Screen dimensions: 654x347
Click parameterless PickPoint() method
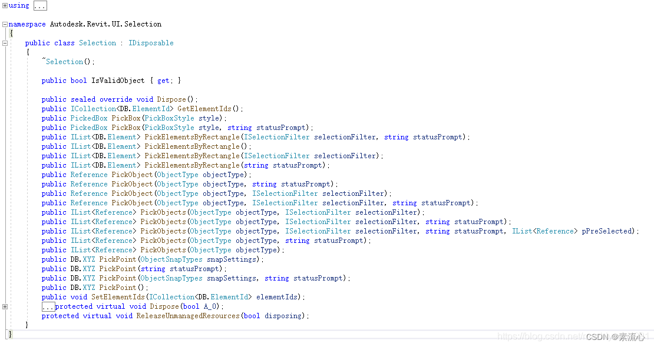click(x=118, y=288)
